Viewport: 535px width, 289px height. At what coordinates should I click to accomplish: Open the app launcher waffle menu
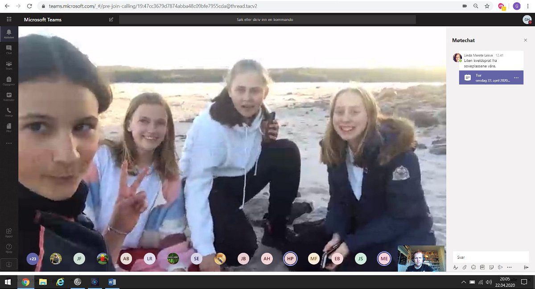pos(9,20)
